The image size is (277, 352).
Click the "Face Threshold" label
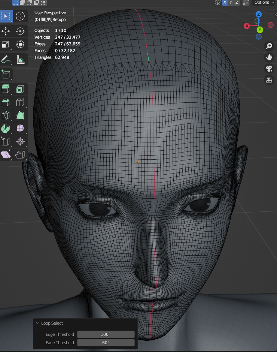[x=60, y=343]
